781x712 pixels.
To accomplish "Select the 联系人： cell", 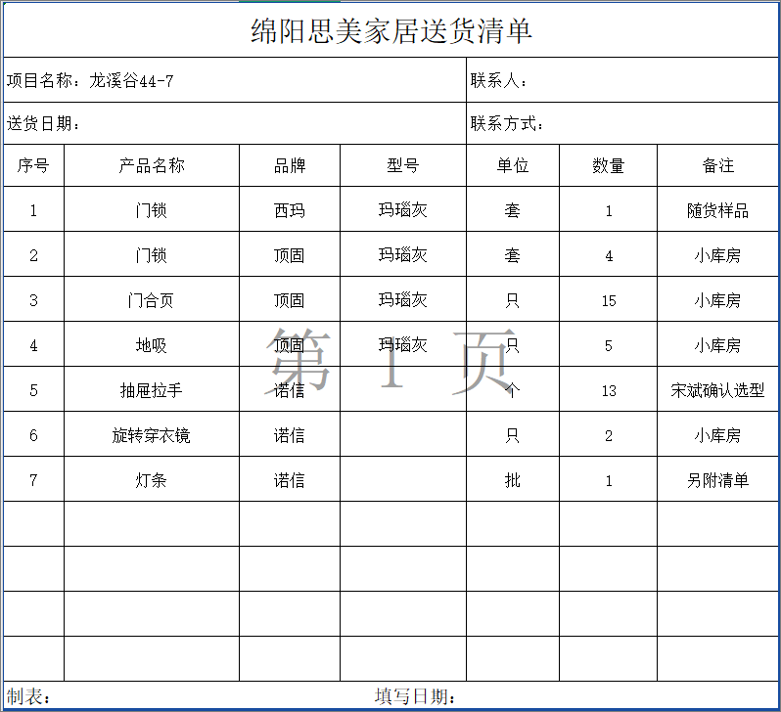I will click(x=622, y=80).
